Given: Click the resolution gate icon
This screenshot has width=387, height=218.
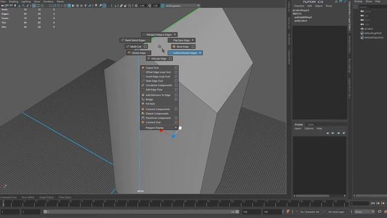Looking at the screenshot, I should click(42, 5).
